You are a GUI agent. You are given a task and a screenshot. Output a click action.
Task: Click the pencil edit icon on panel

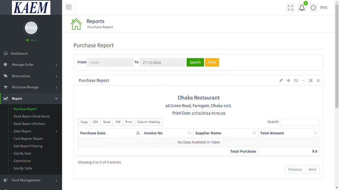coord(281,81)
